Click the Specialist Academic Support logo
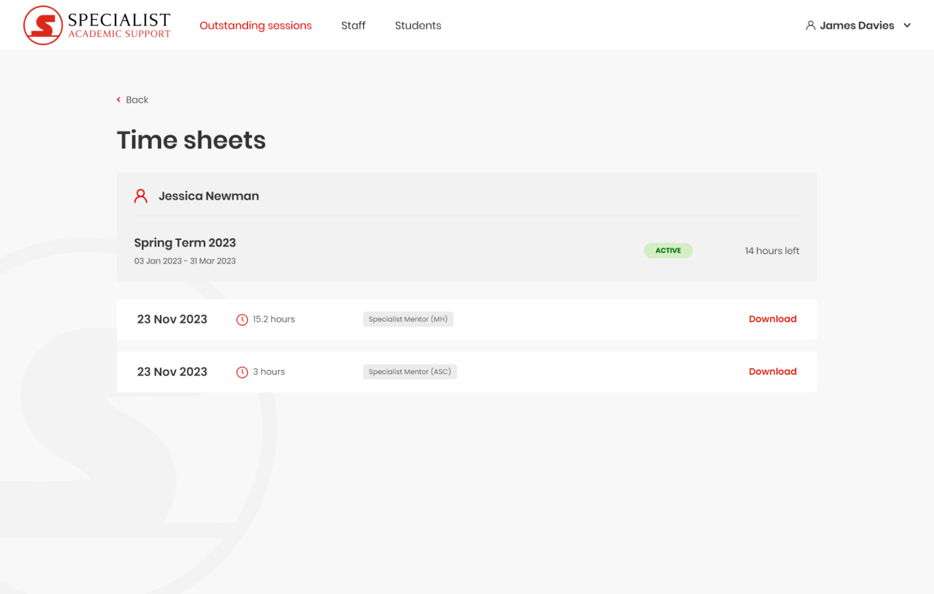The width and height of the screenshot is (934, 594). tap(97, 26)
